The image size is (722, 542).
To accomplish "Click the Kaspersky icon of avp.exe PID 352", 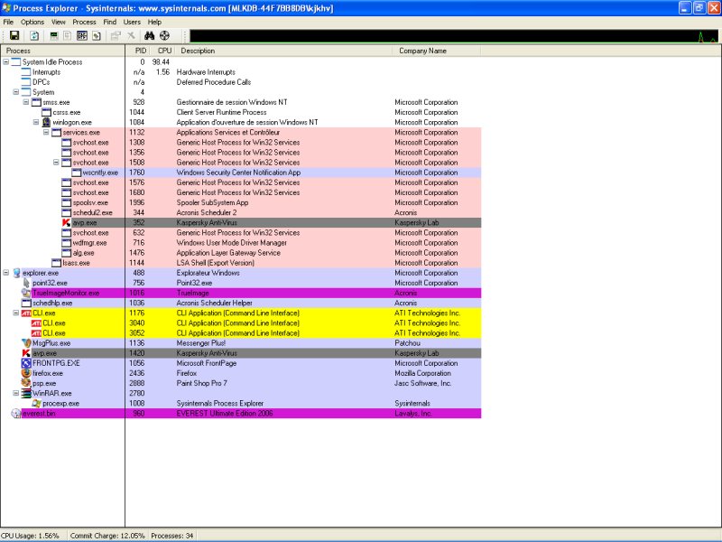I will click(x=66, y=222).
